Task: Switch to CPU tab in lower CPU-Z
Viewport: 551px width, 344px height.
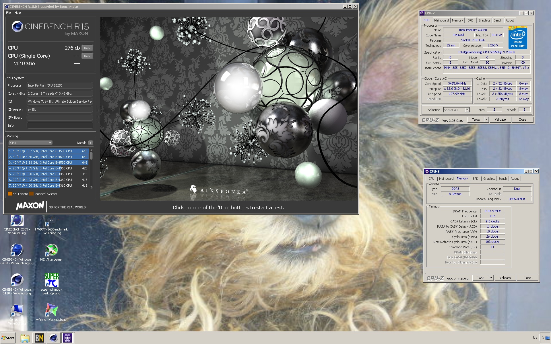Action: click(431, 179)
